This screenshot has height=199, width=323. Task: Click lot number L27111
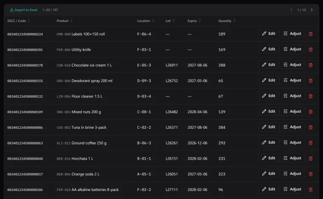172,190
